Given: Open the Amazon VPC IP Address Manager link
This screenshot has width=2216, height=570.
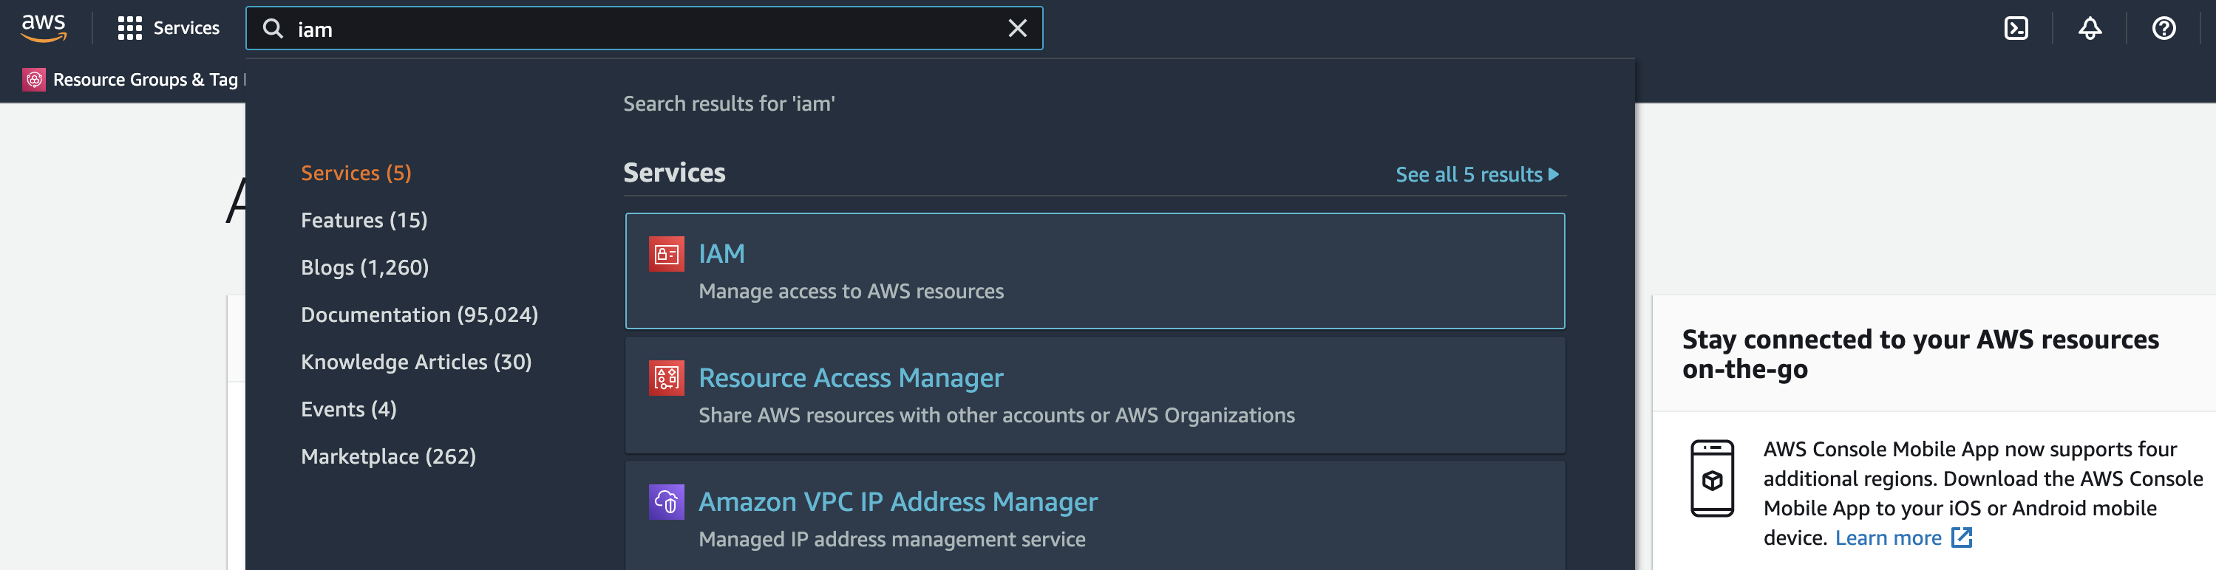Looking at the screenshot, I should click(x=898, y=501).
